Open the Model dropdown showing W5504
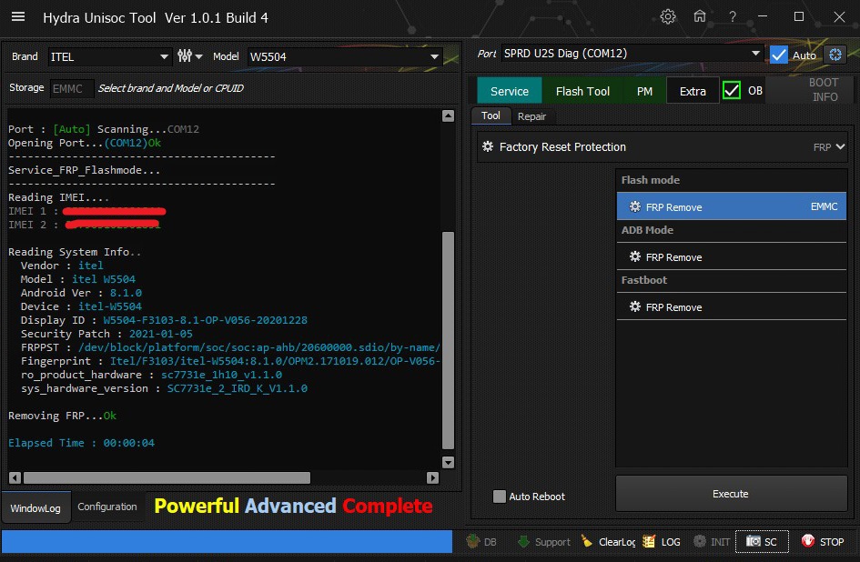This screenshot has width=860, height=562. (344, 56)
